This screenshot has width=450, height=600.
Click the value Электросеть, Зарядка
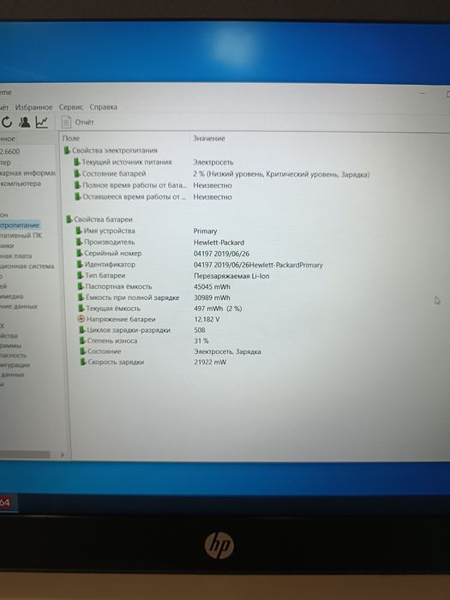pos(227,351)
